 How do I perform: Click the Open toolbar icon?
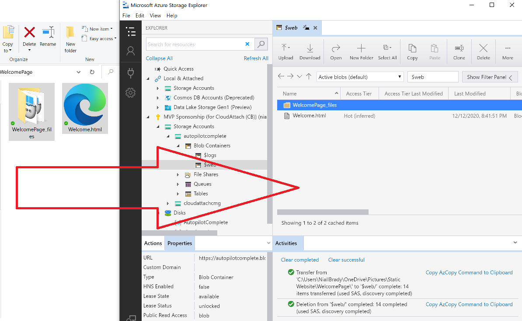coord(336,48)
